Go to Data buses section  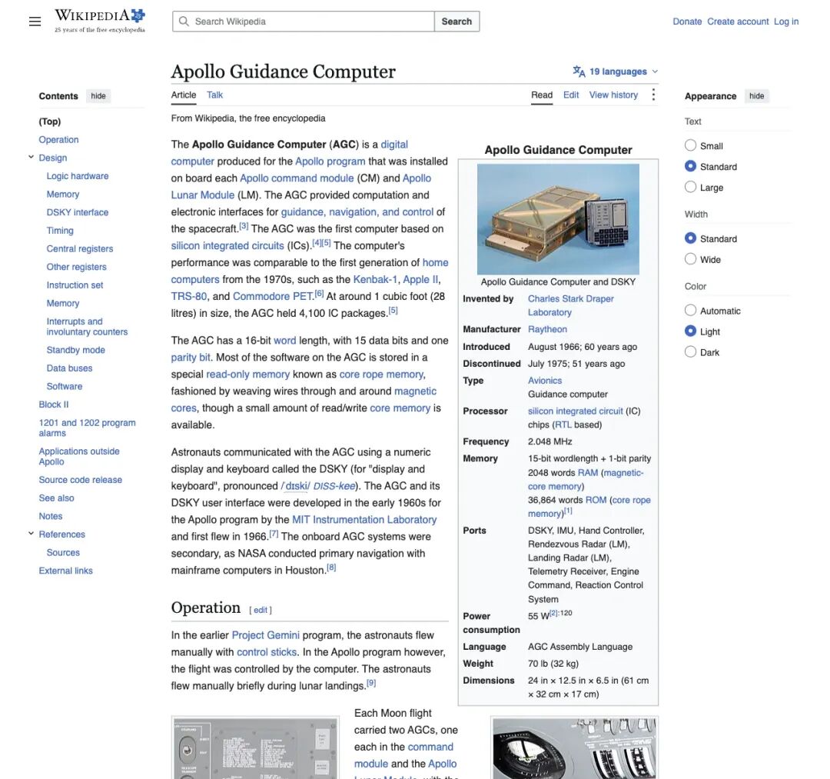[x=69, y=368]
